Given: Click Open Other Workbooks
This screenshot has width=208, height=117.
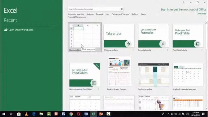Looking at the screenshot, I should click(21, 30).
